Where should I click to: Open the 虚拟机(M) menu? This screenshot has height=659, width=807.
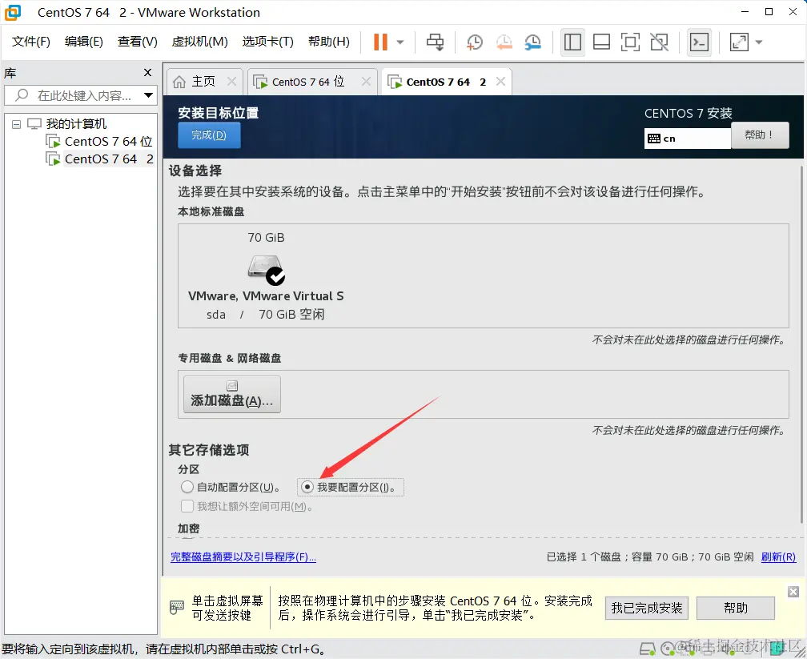tap(199, 42)
